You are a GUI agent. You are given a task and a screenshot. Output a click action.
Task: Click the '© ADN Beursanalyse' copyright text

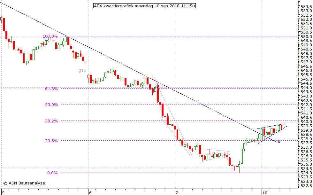pos(24,183)
